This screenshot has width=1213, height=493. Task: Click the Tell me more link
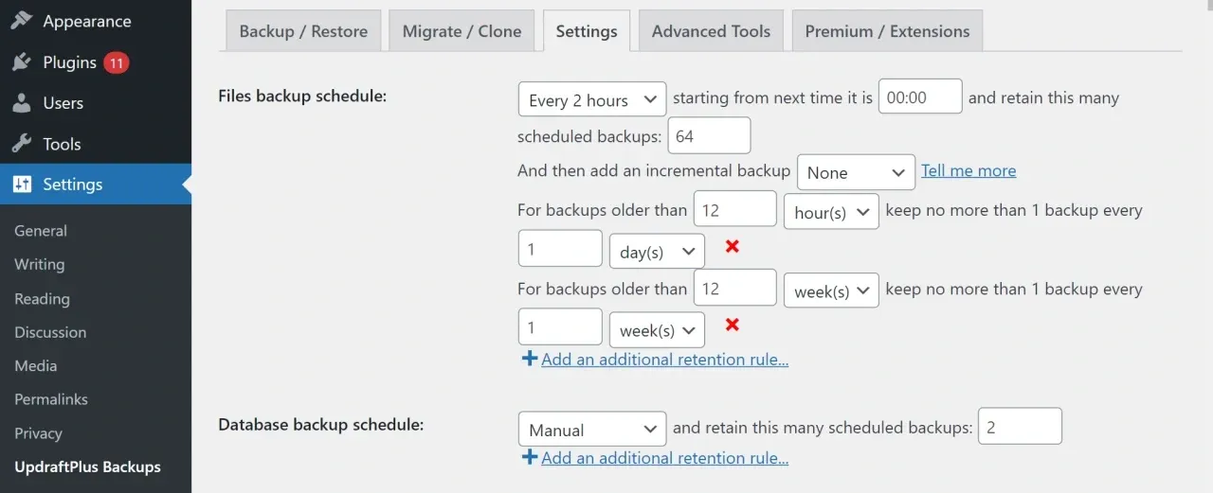[969, 171]
